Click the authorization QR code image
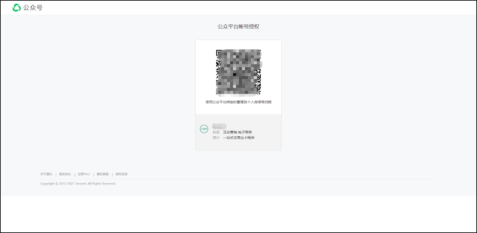 point(238,72)
